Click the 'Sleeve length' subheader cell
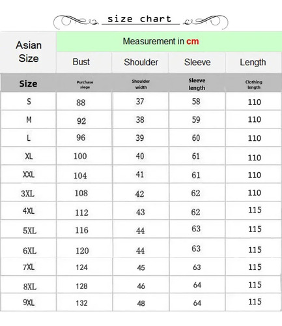Viewport: 282px width, 326px height. [197, 84]
